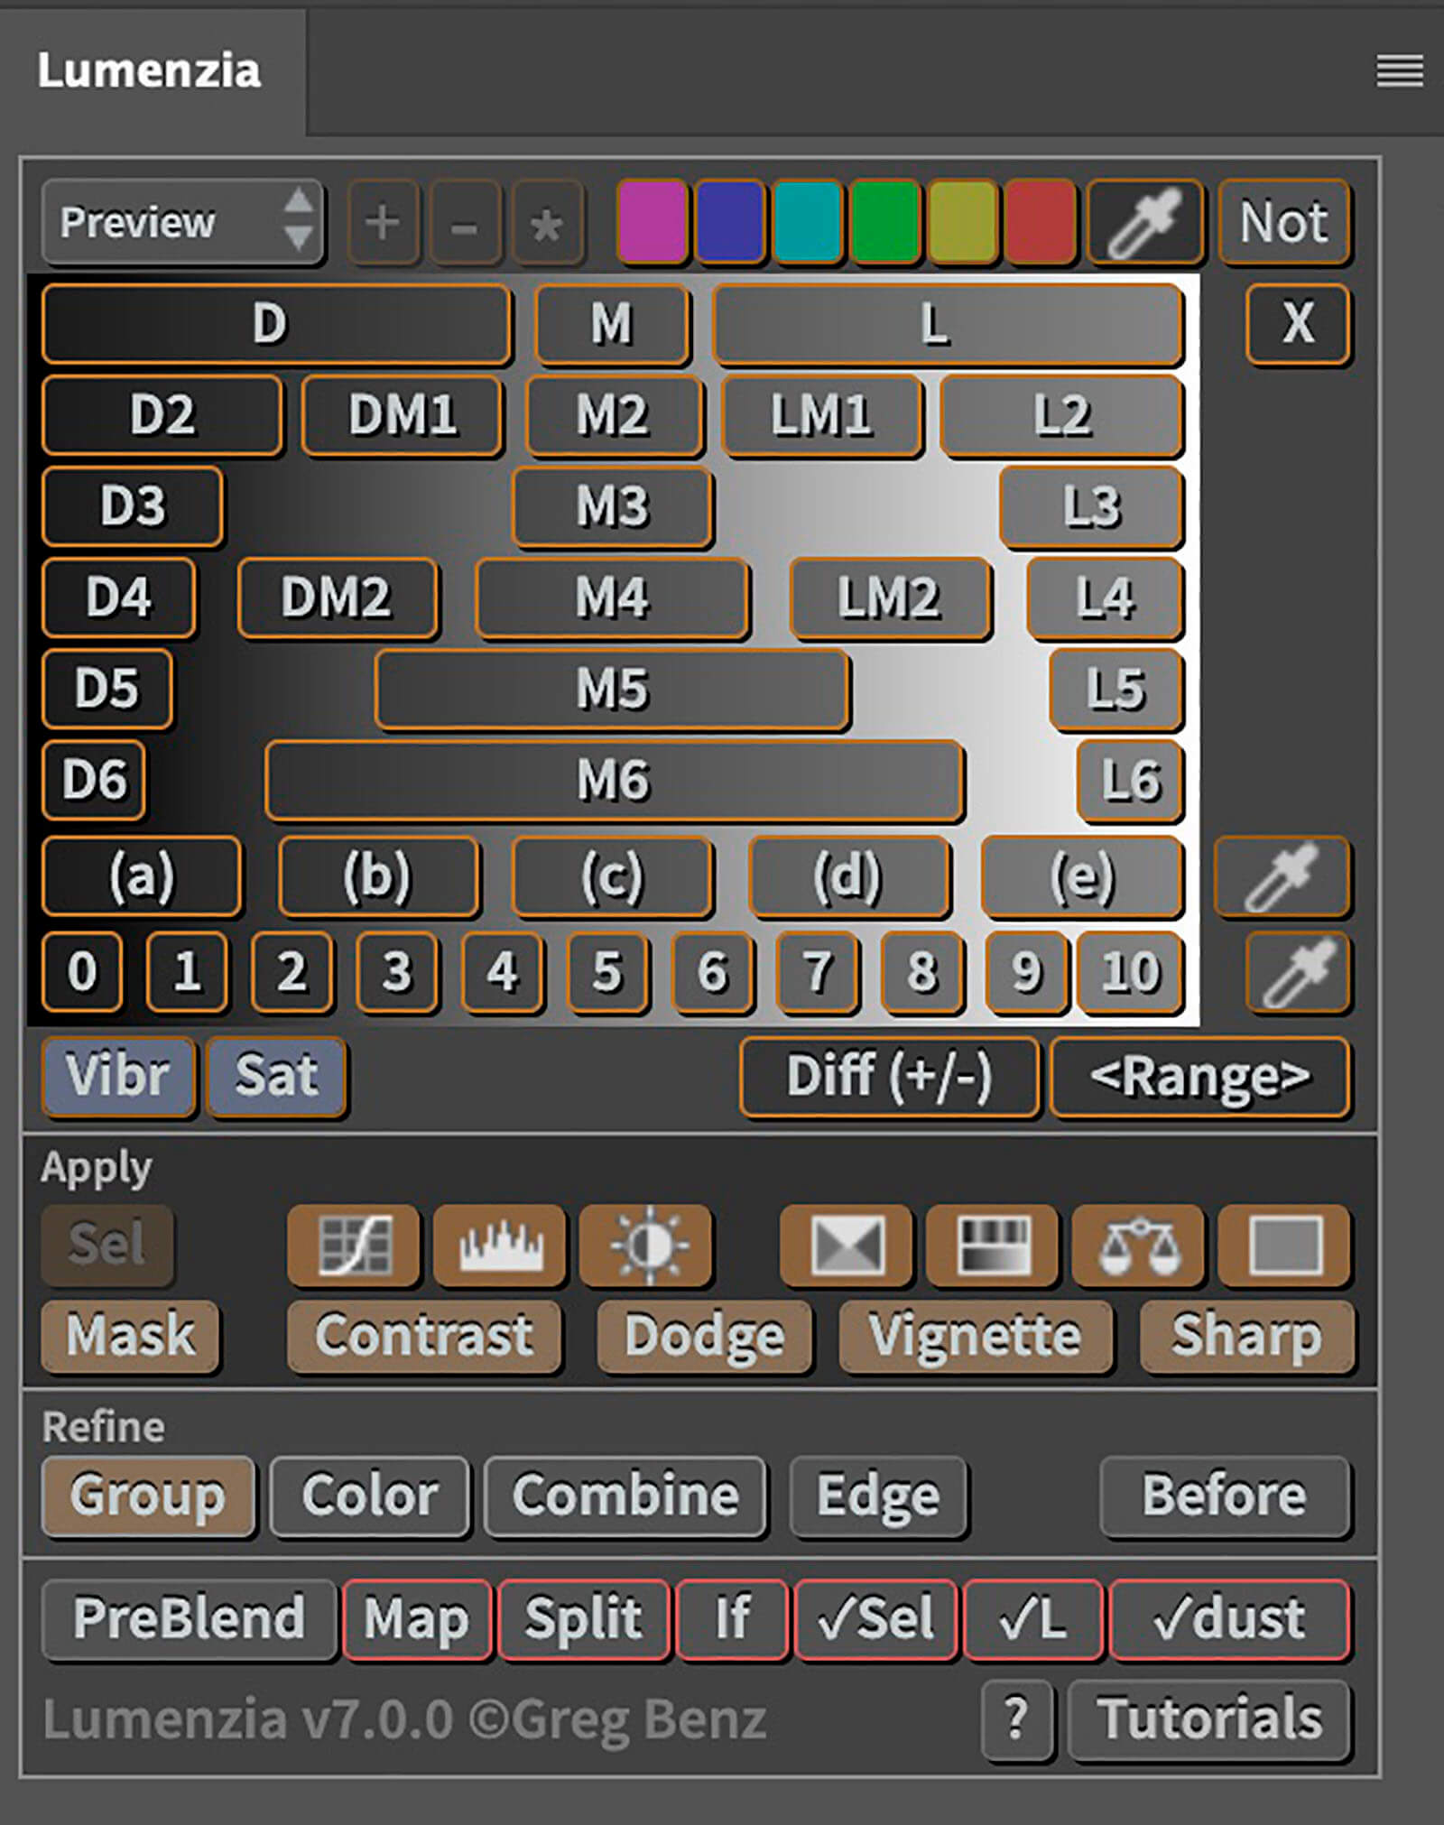The width and height of the screenshot is (1444, 1825).
Task: Apply the Brightness/Contrast sun icon
Action: pyautogui.click(x=646, y=1246)
